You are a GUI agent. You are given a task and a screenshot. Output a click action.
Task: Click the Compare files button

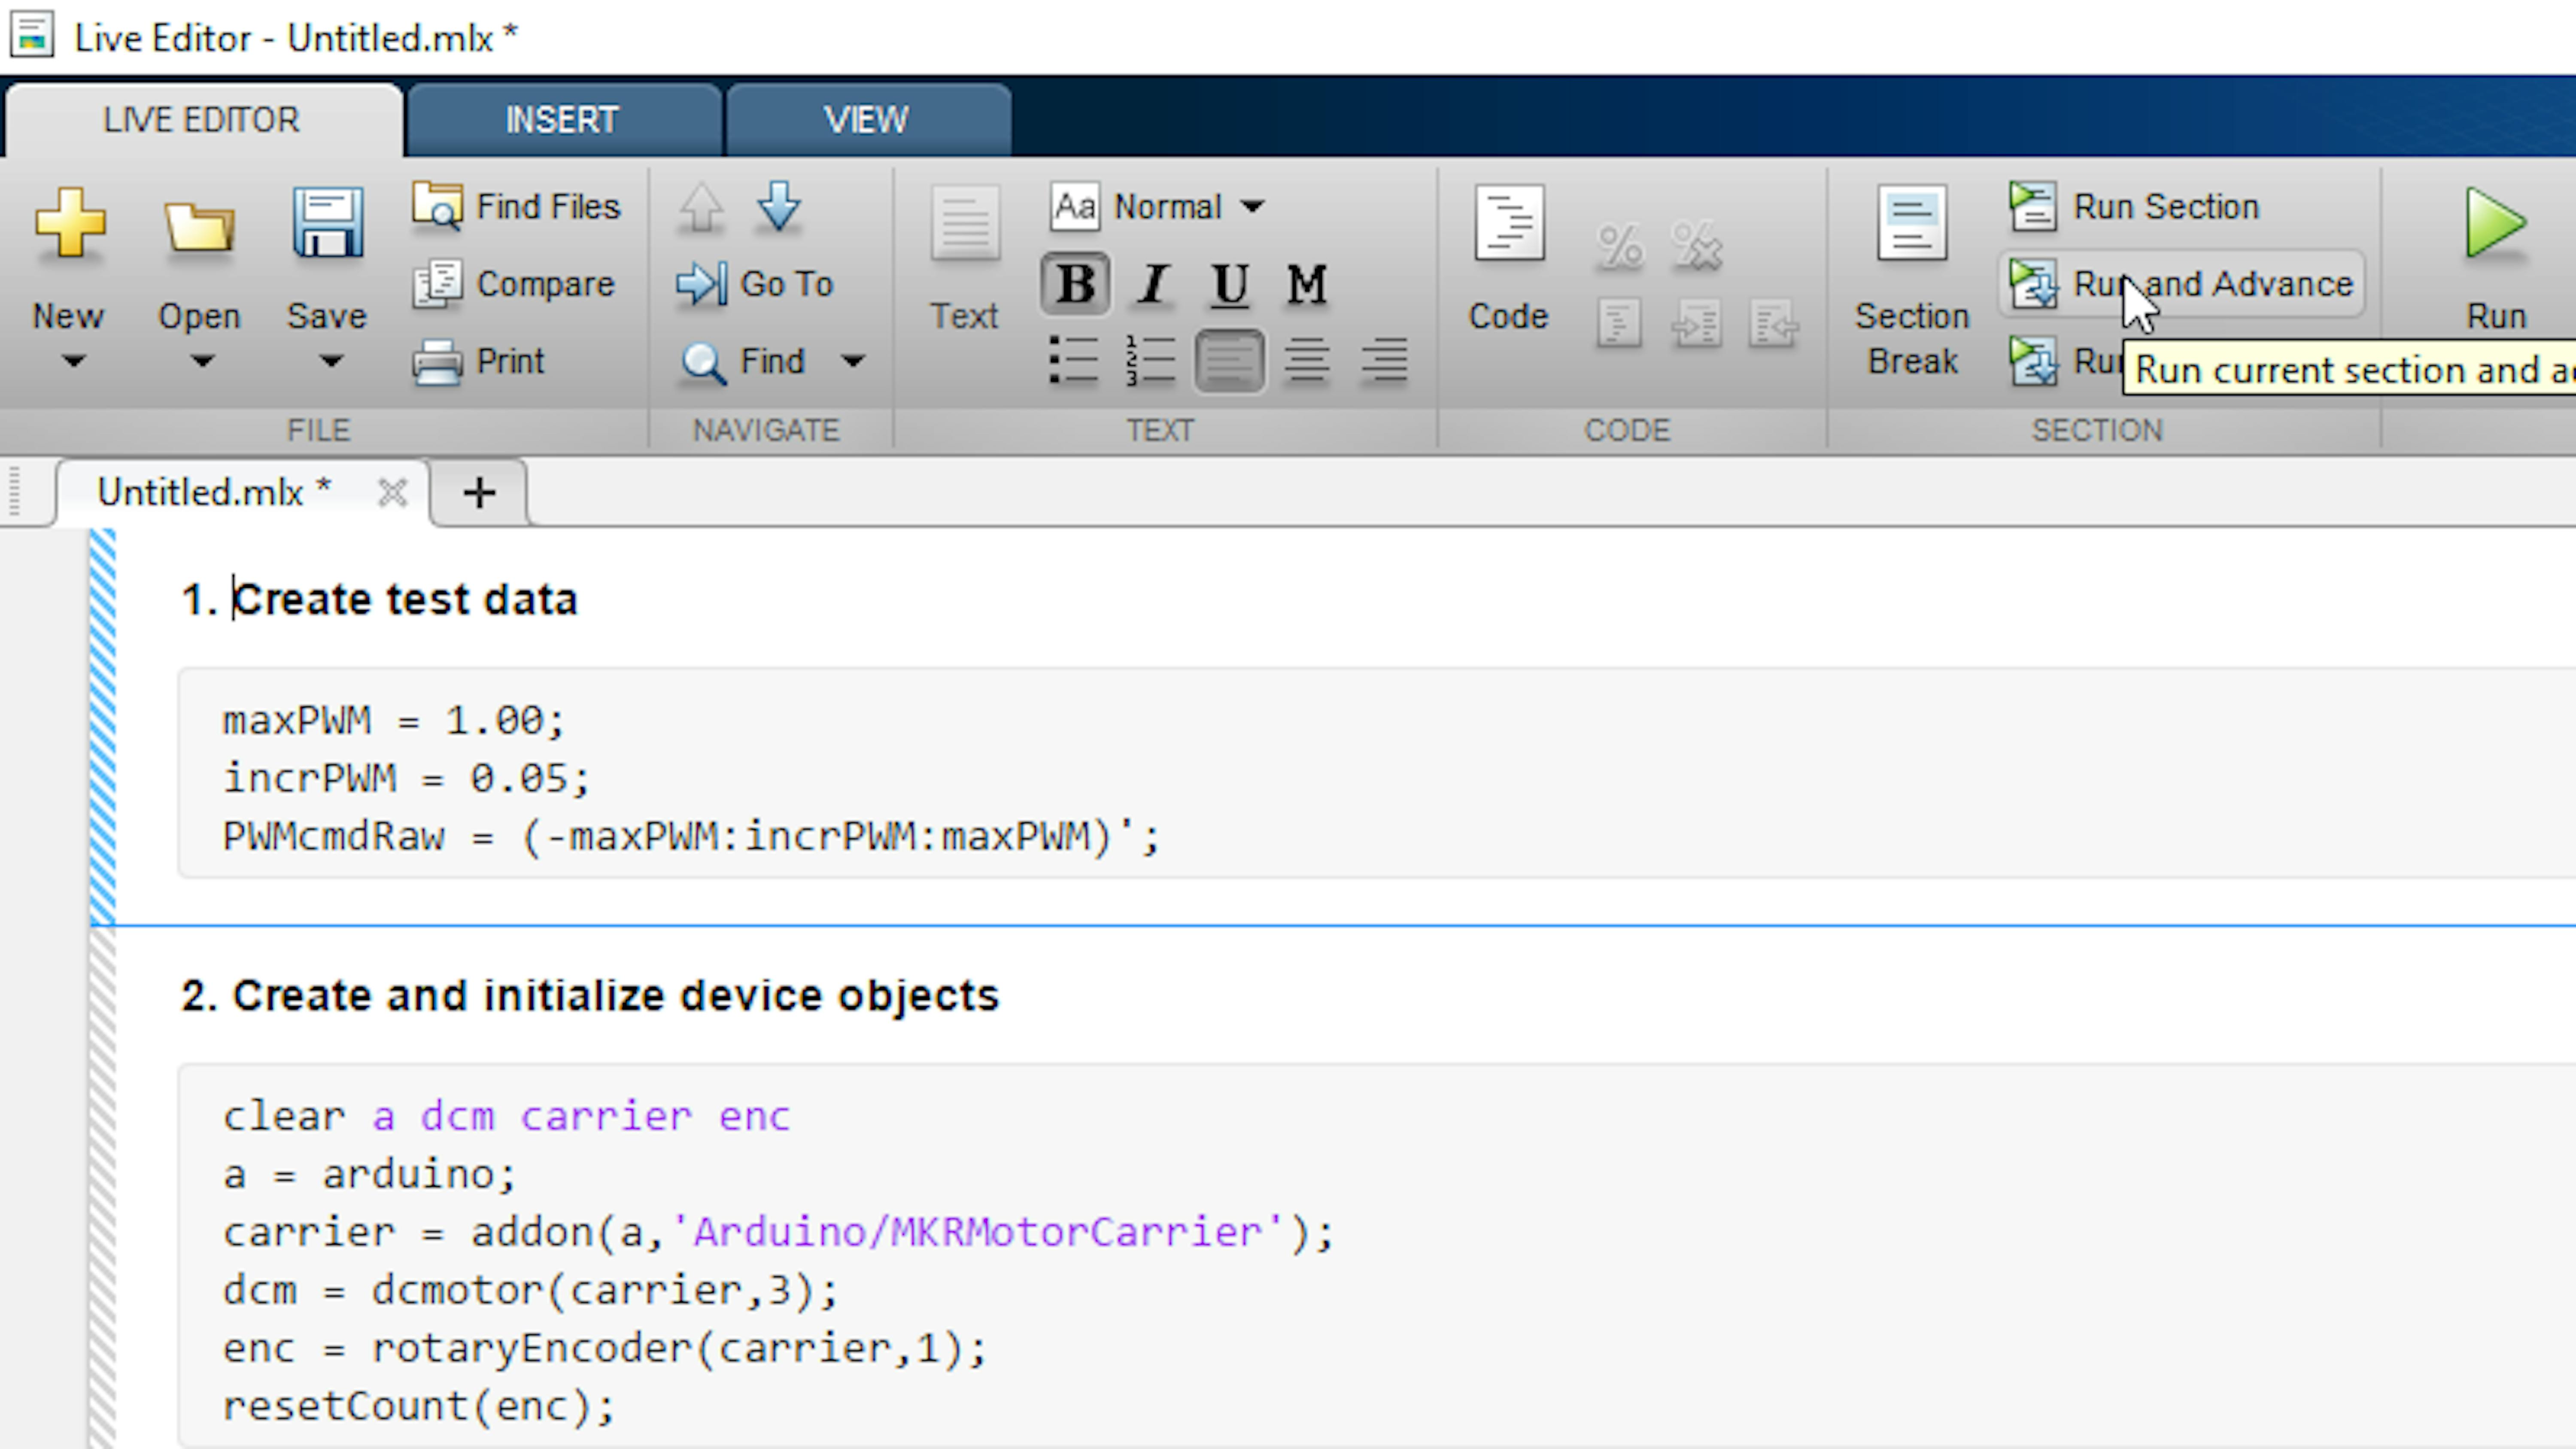[514, 284]
